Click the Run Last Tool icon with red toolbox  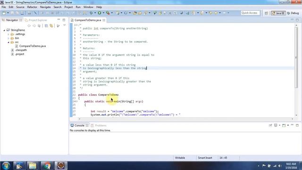tap(108, 13)
